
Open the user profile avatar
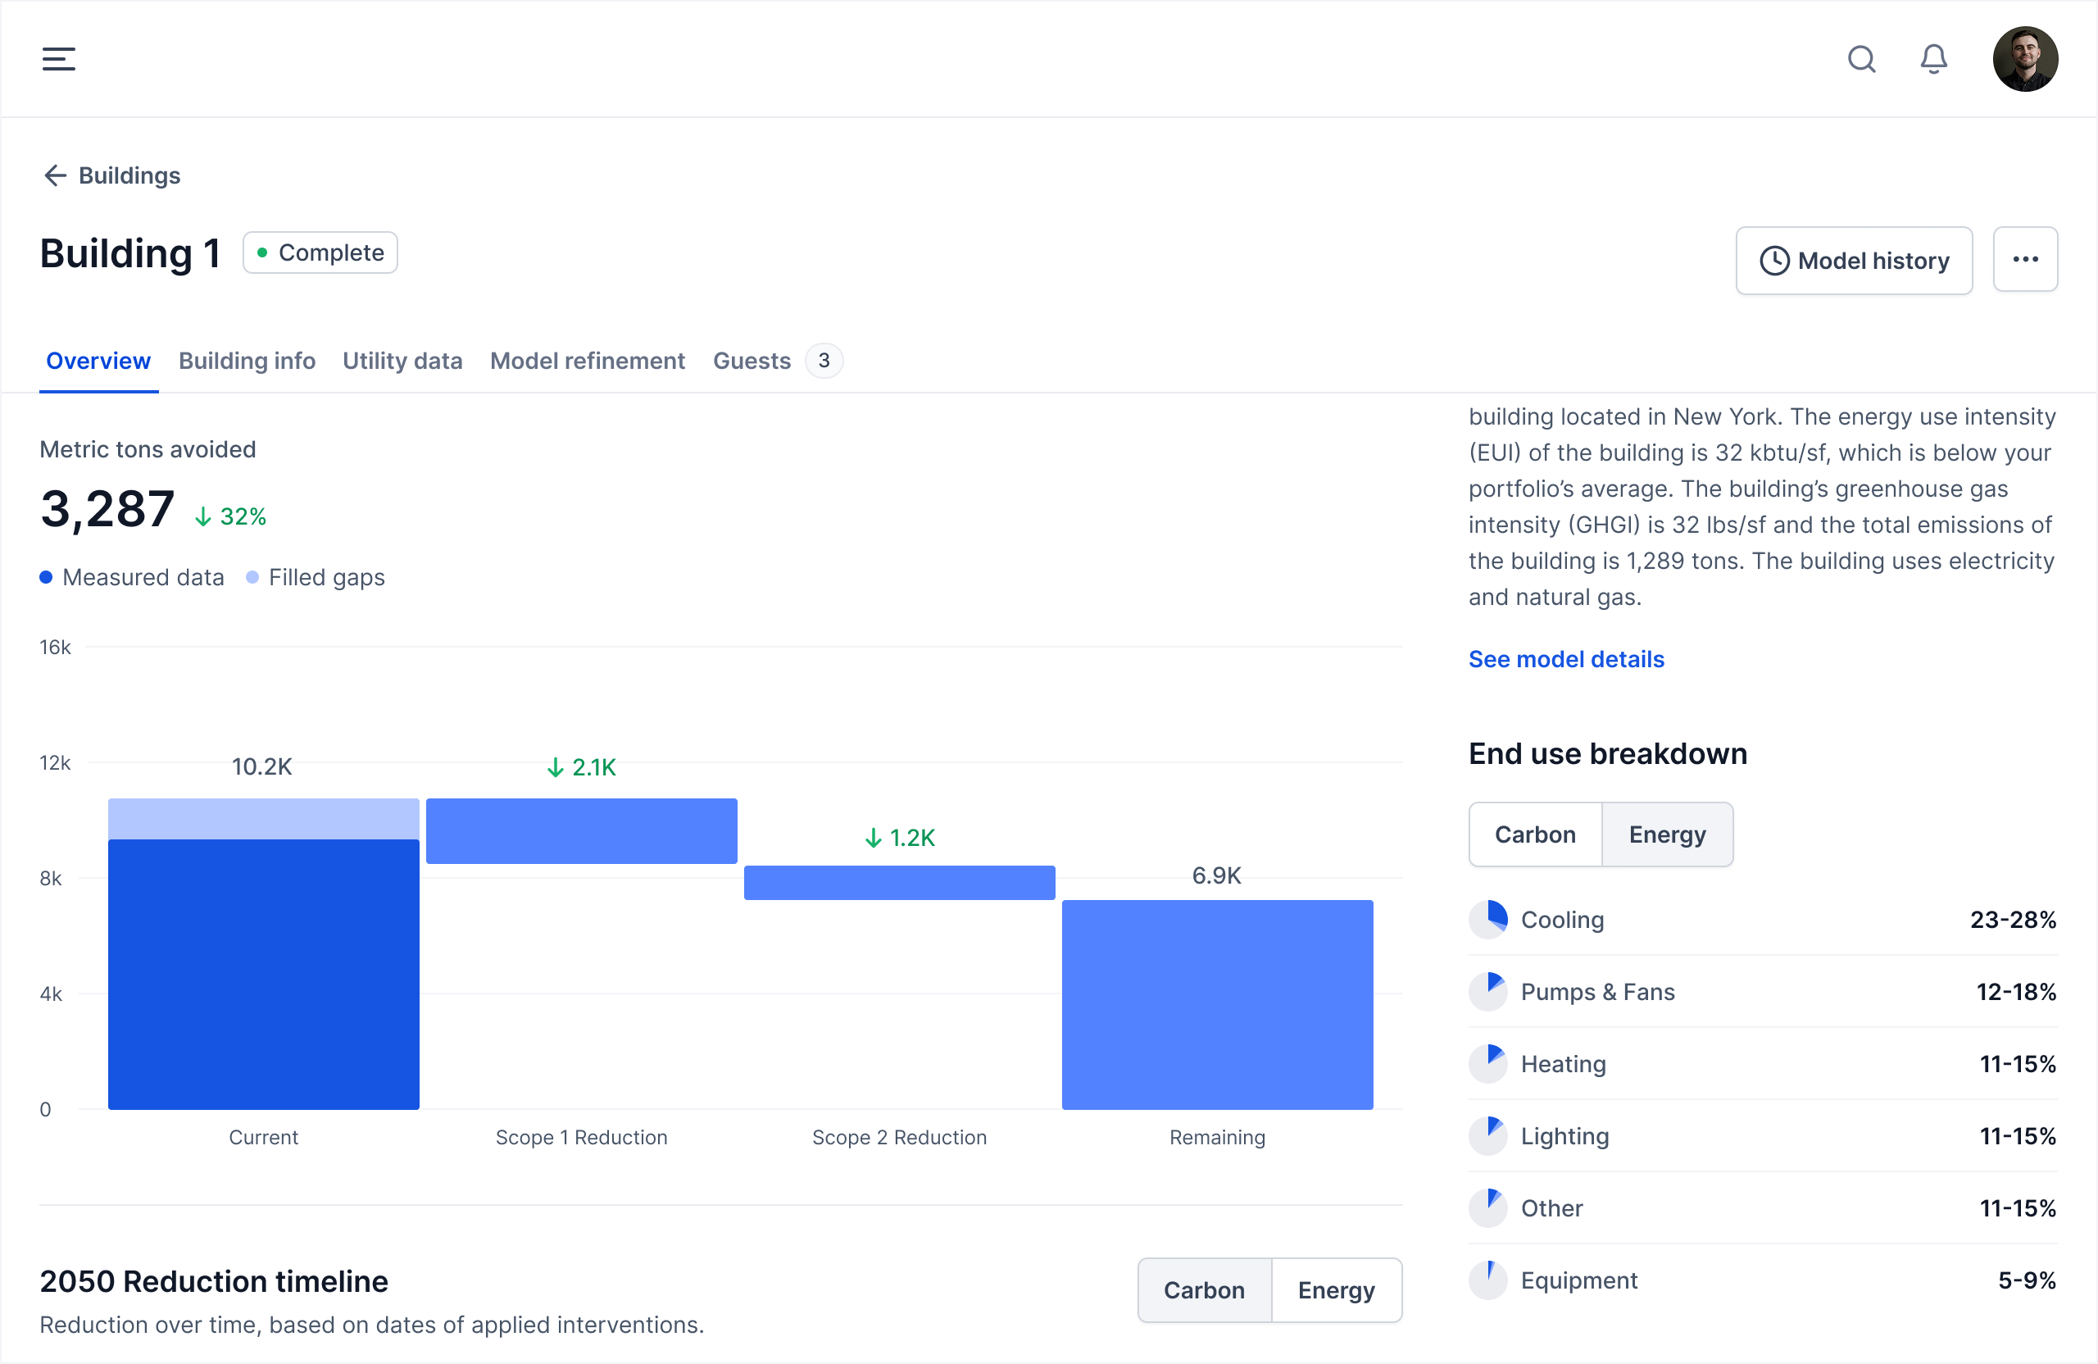point(2025,59)
